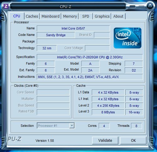Click the Name field showing Intel Core i3/i5/i7
Screen dimensions: 157x152
[x=73, y=28]
